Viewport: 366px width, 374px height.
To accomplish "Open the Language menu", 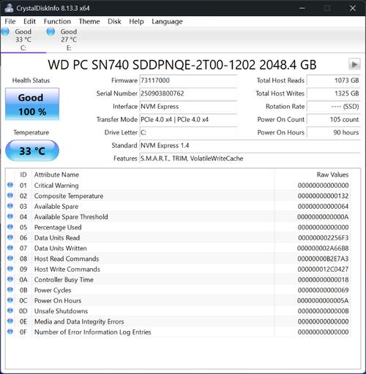I will pyautogui.click(x=167, y=21).
